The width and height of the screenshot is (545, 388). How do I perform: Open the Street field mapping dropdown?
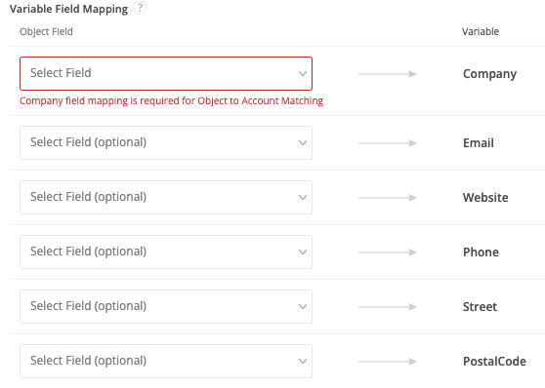point(166,306)
